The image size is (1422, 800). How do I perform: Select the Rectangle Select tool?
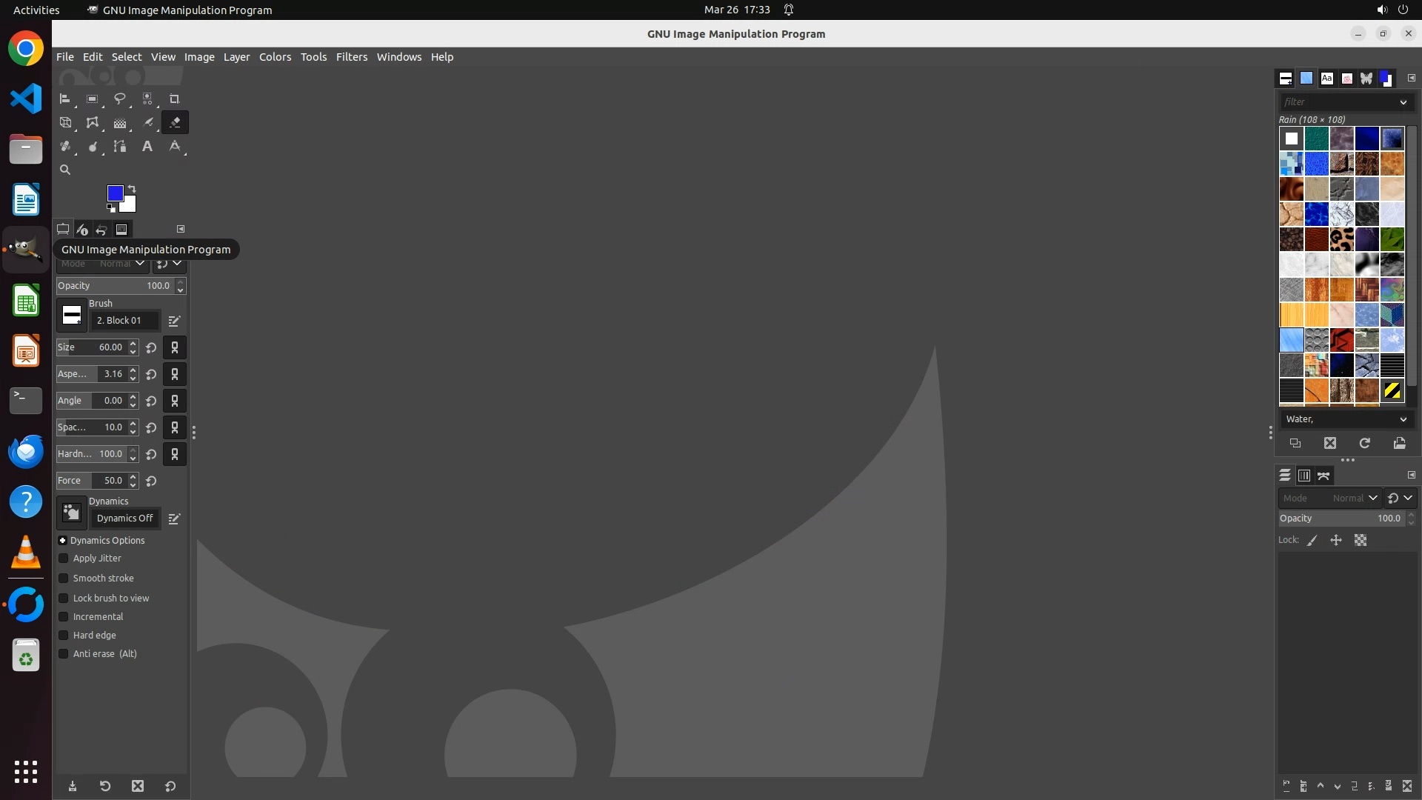[x=92, y=99]
